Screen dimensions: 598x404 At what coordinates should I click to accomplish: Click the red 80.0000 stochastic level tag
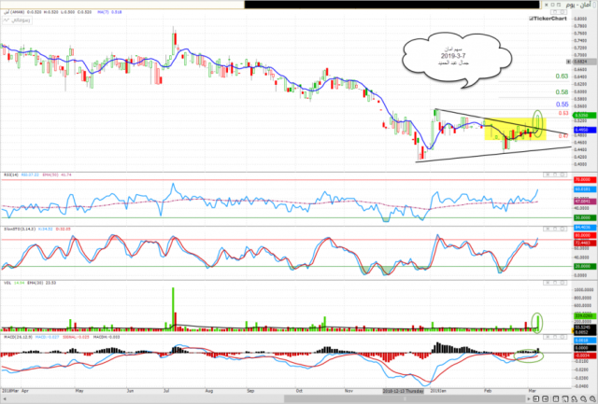tap(585, 235)
